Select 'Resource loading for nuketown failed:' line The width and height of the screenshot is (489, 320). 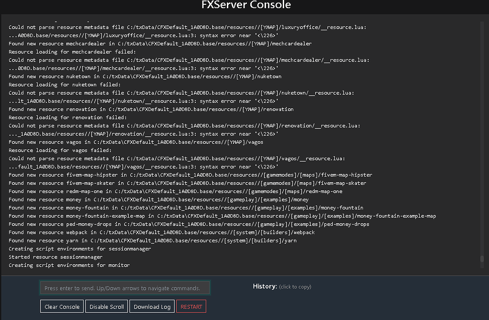(x=64, y=85)
